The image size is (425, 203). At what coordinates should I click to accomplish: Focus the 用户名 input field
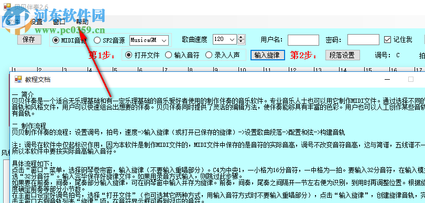pos(303,40)
